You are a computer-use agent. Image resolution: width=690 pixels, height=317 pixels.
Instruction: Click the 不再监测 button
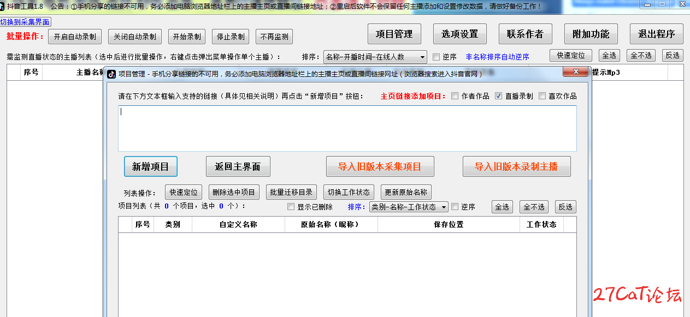pyautogui.click(x=274, y=37)
